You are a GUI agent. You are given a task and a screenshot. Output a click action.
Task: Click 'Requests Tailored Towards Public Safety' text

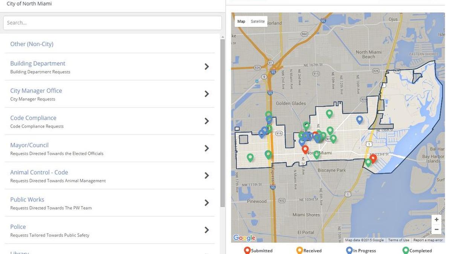(50, 235)
